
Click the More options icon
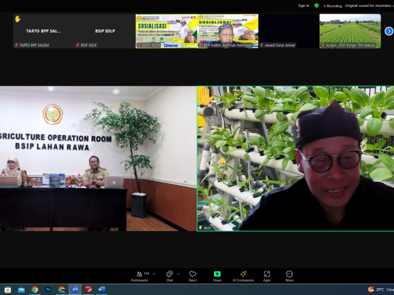pyautogui.click(x=290, y=275)
